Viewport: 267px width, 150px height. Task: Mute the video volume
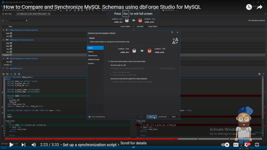pos(34,145)
